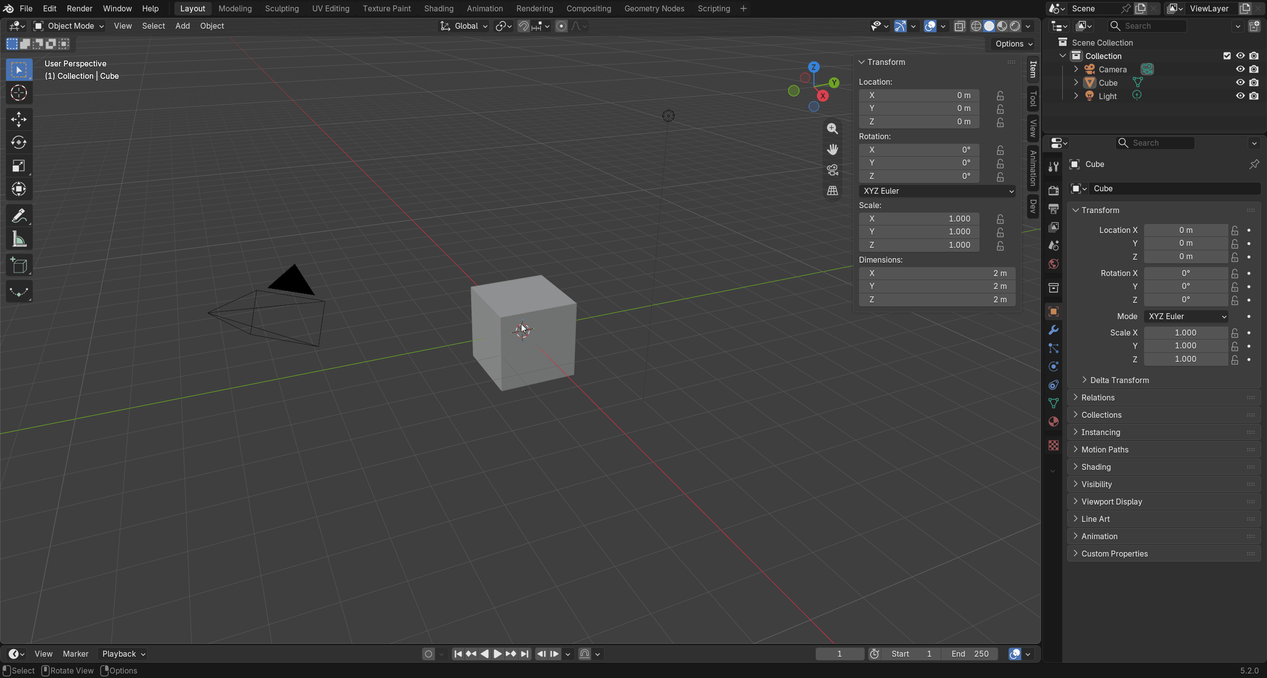Image resolution: width=1267 pixels, height=678 pixels.
Task: Click the zoom viewport magnifier icon
Action: pos(832,128)
